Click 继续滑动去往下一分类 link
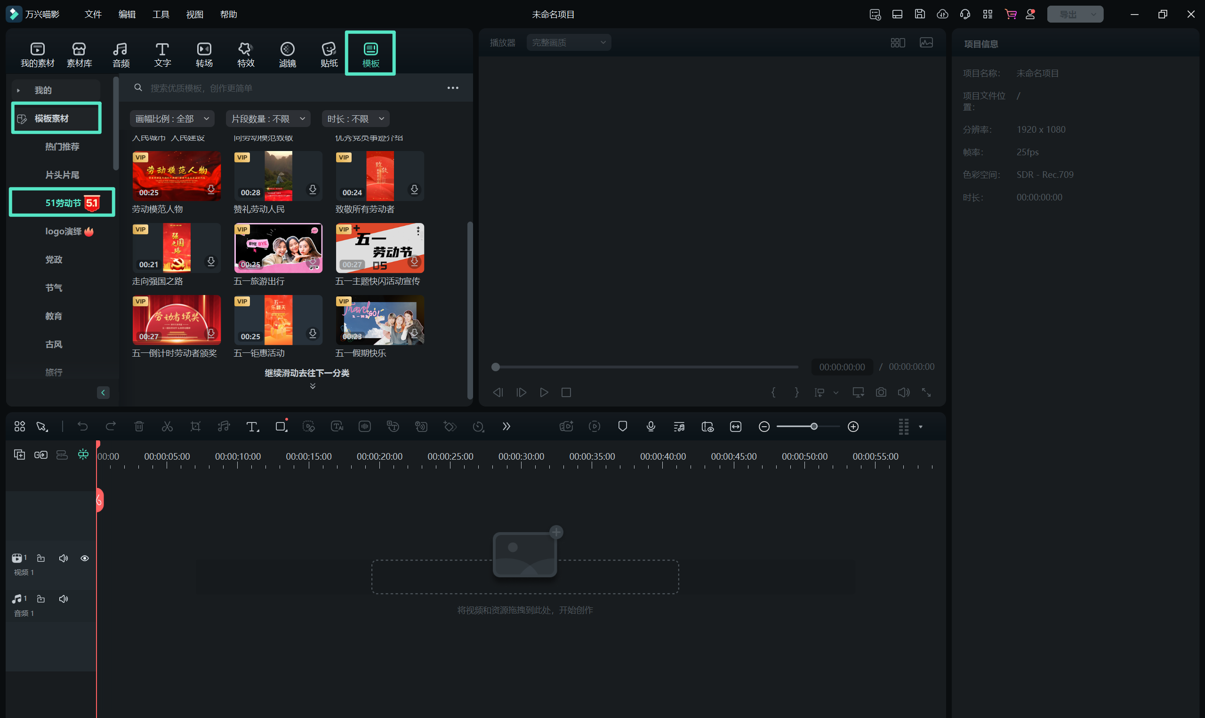 tap(307, 373)
